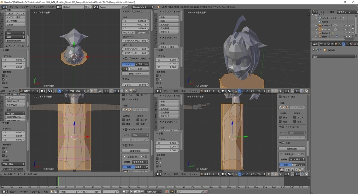
Task: Hide the front view background image
Action: 142,157
